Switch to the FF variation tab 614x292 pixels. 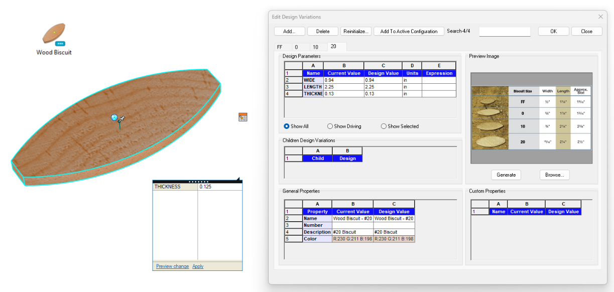pos(280,47)
